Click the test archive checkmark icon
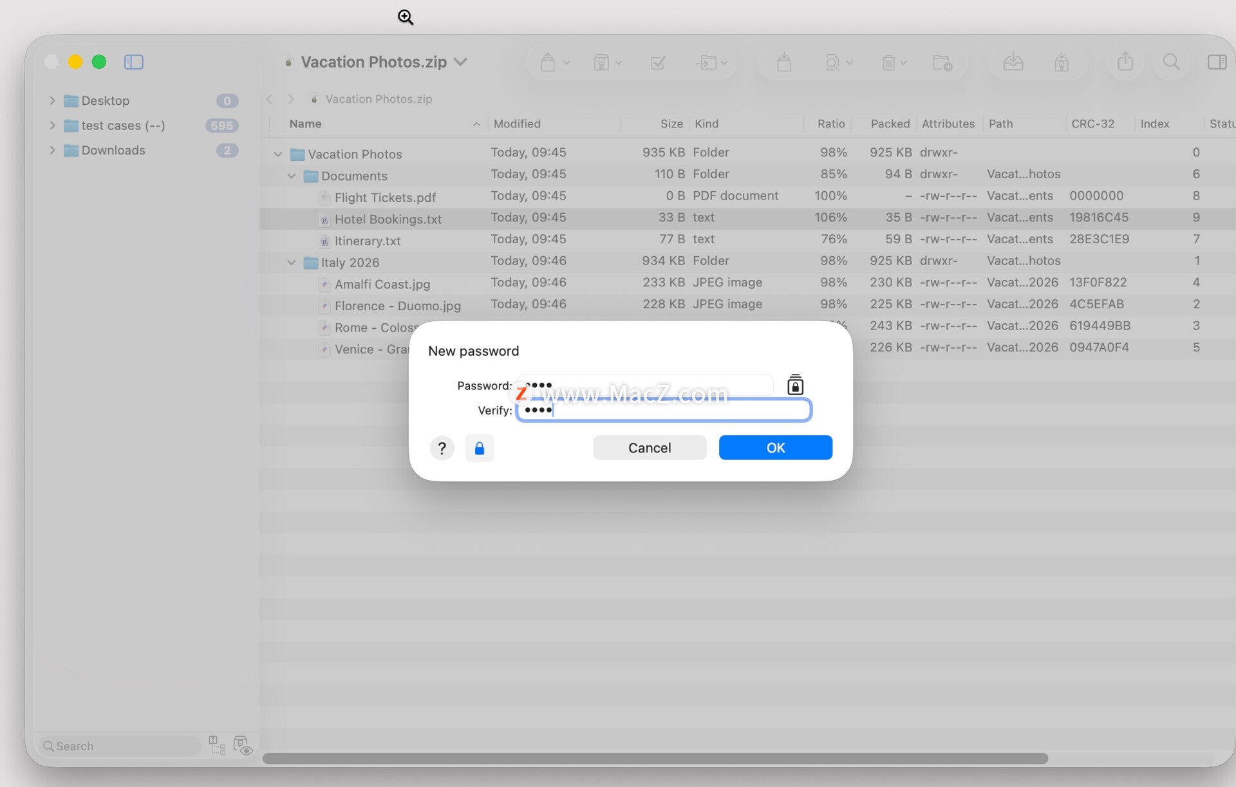The width and height of the screenshot is (1236, 787). point(658,62)
